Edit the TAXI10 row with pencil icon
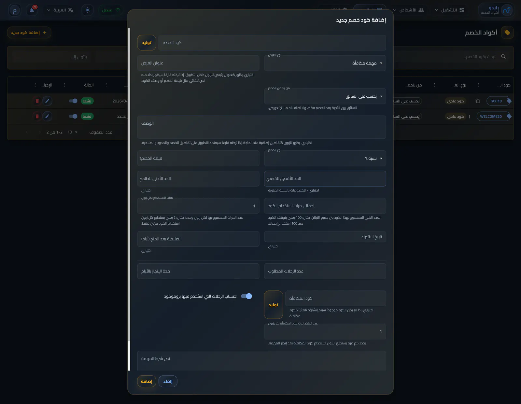The image size is (521, 404). [47, 101]
